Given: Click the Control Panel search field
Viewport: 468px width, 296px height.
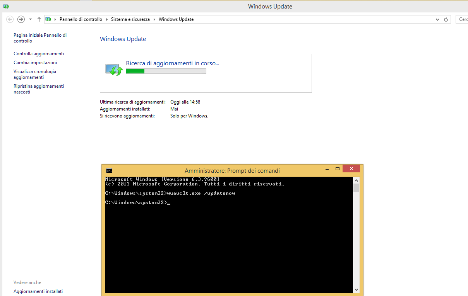Looking at the screenshot, I should click(462, 19).
